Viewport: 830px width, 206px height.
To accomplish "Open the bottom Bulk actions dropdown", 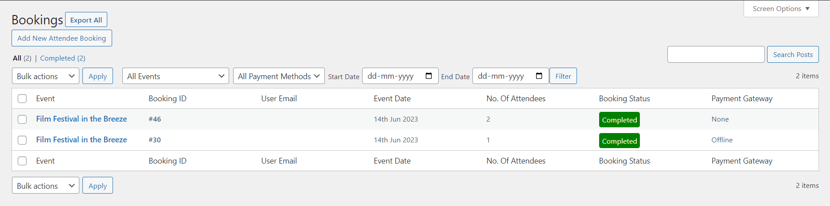I will pos(46,186).
